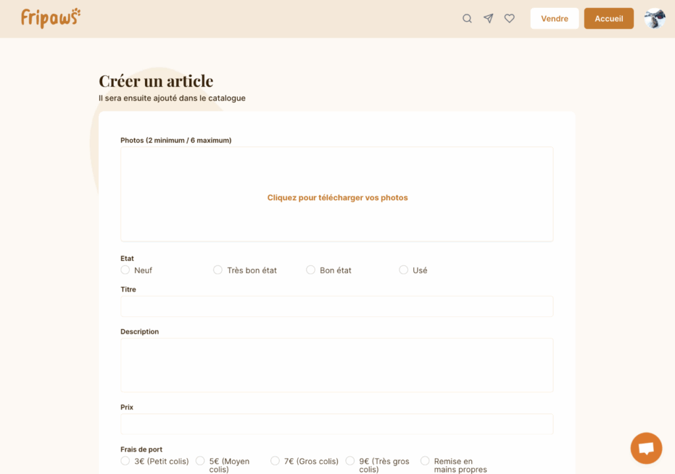Click into the Description text area

(x=337, y=365)
